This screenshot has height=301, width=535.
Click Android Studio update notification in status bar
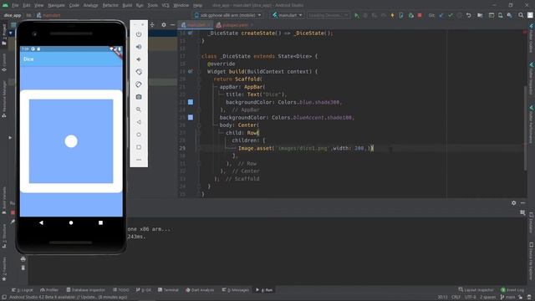(x=68, y=298)
